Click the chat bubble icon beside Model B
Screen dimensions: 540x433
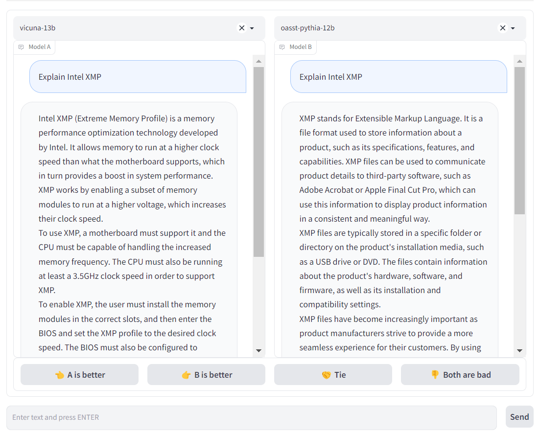(x=282, y=46)
